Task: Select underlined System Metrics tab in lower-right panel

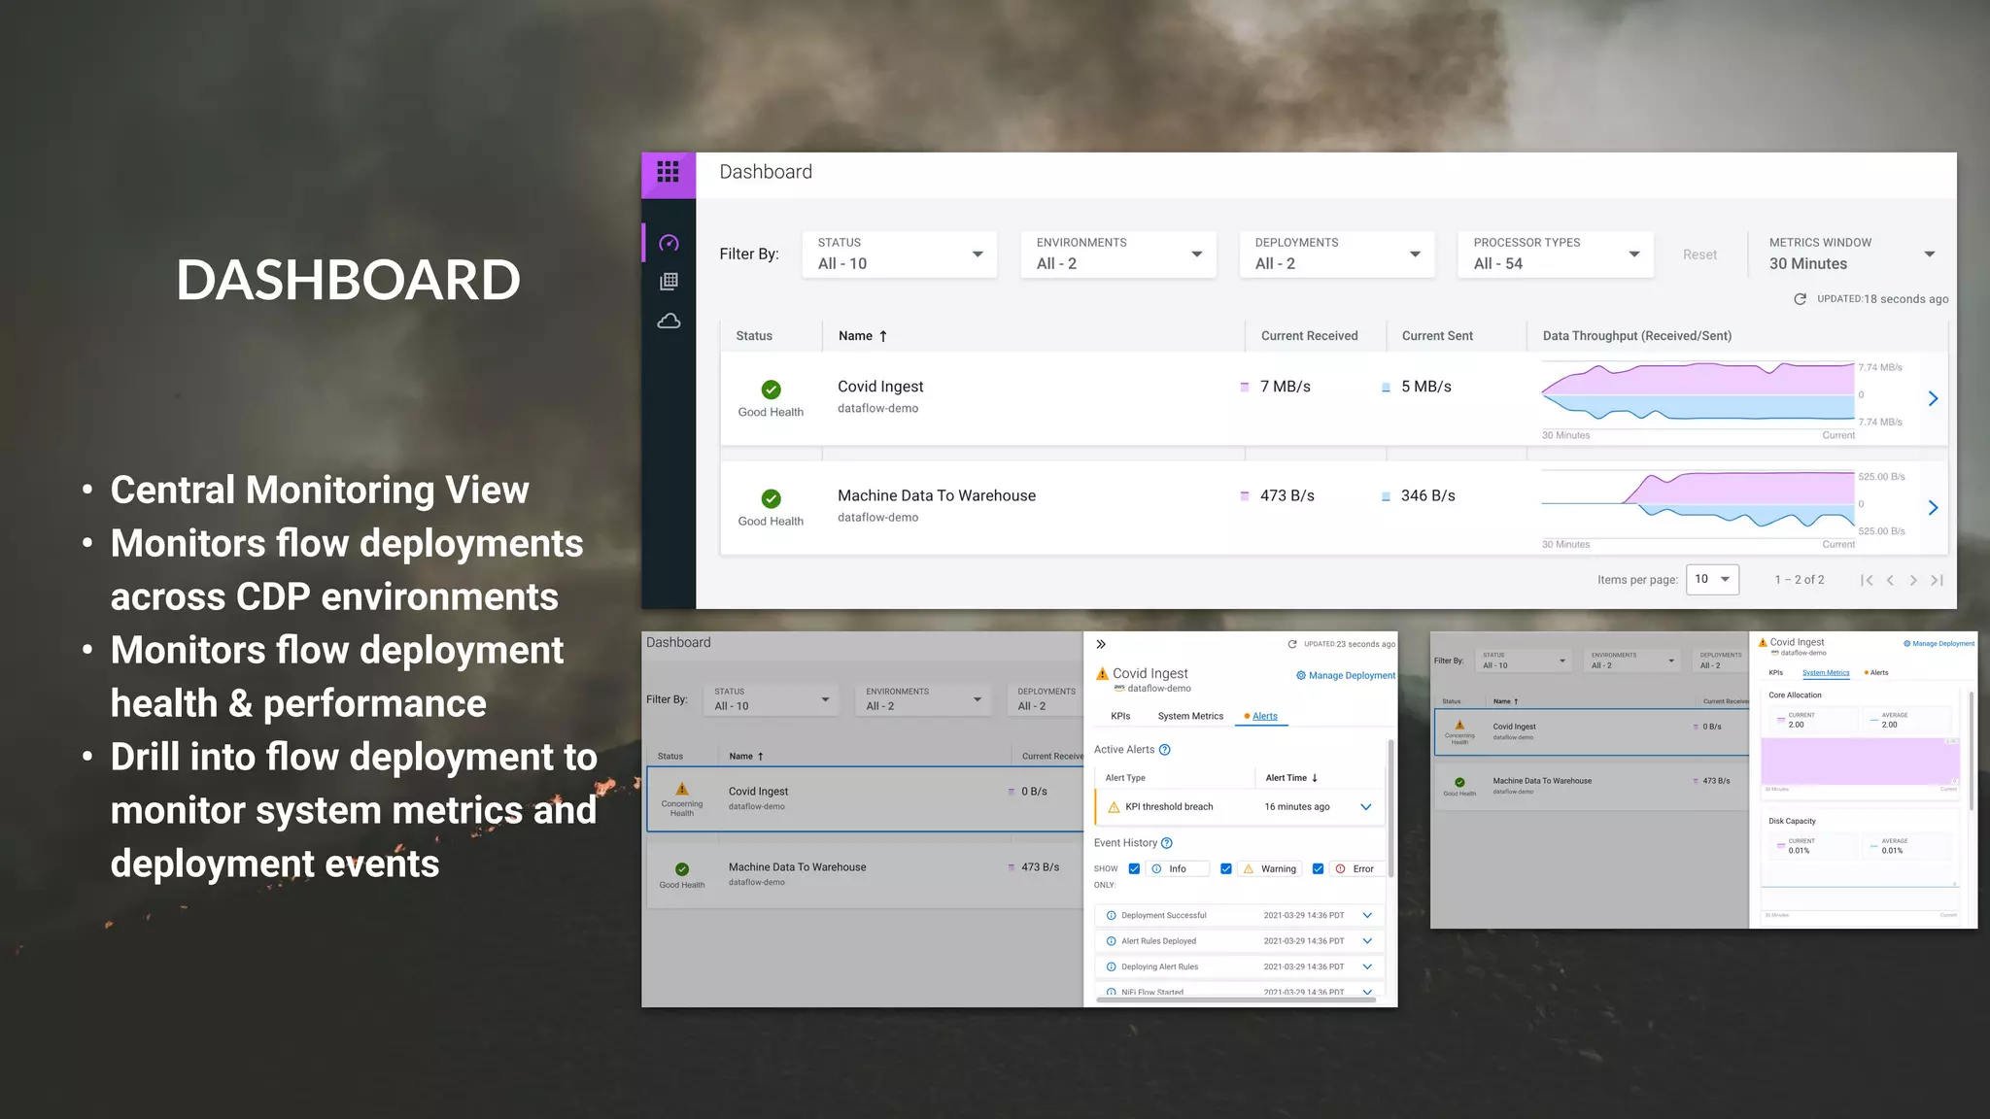Action: (x=1826, y=672)
